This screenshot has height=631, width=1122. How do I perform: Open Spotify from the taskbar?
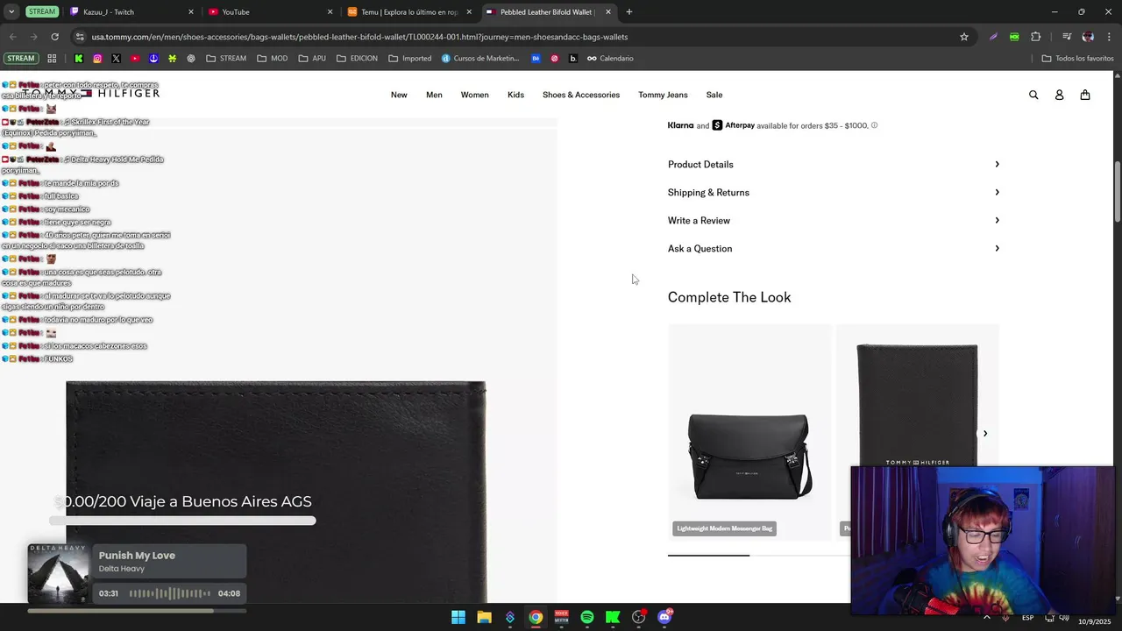click(587, 617)
